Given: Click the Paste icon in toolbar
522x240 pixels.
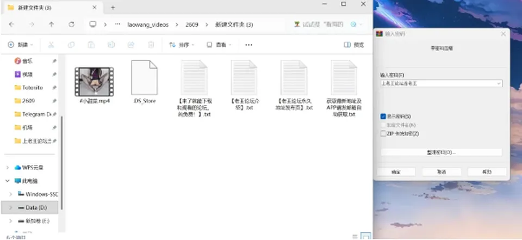Looking at the screenshot, I should pos(91,45).
